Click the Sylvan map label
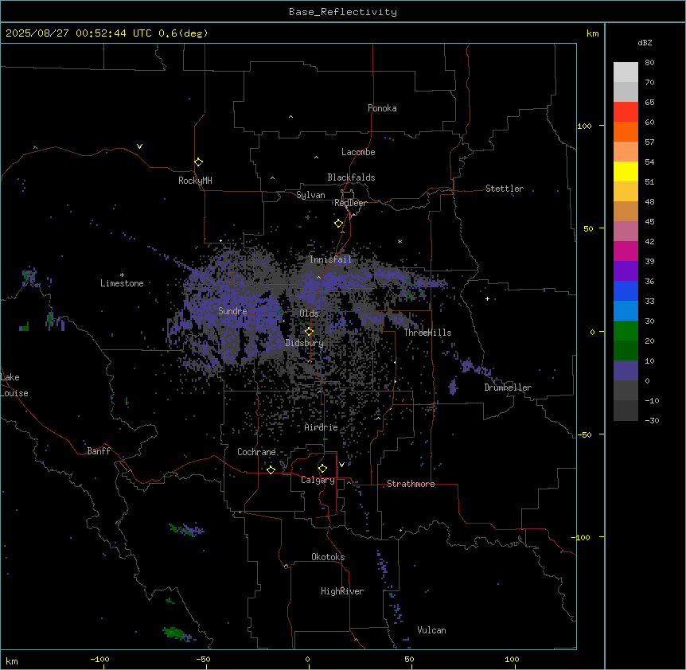The image size is (686, 670). coord(310,195)
